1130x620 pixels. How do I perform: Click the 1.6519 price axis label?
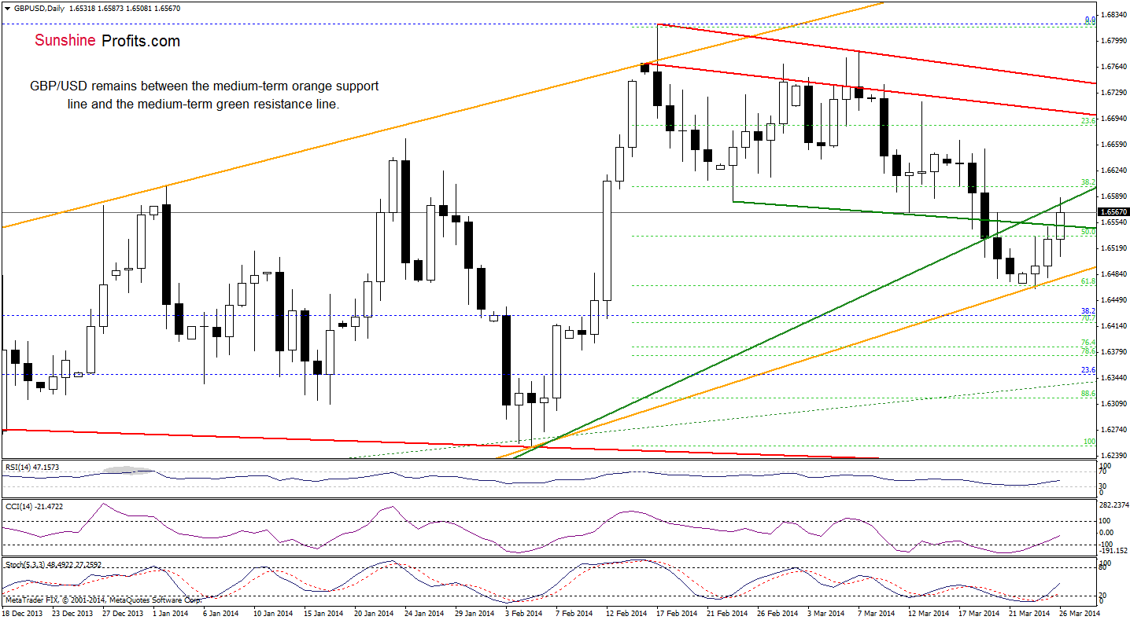pyautogui.click(x=1114, y=248)
